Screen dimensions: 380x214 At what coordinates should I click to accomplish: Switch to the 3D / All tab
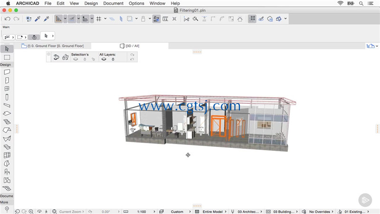coord(130,46)
